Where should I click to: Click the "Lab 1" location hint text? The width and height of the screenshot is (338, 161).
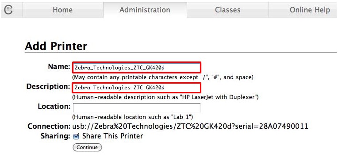pos(133,117)
